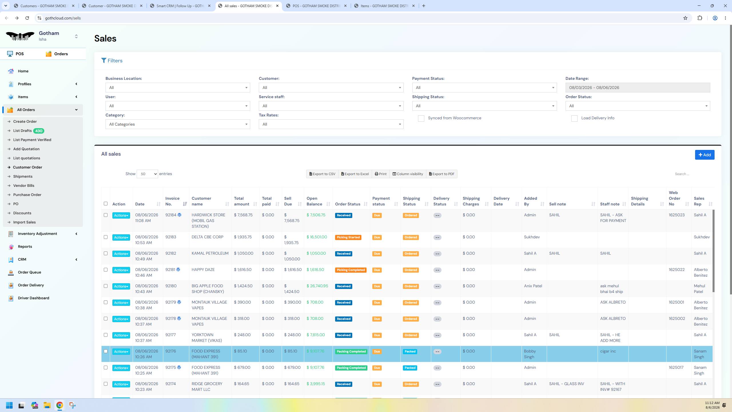
Task: Click WordPress icon beside invoice 92184
Action: coord(179,215)
